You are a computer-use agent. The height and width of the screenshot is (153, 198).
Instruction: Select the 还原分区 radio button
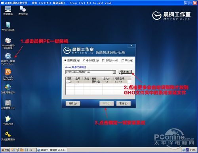pos(65,60)
